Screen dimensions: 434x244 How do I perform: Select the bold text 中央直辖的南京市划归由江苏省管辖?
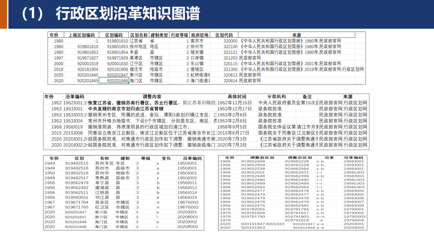point(126,109)
